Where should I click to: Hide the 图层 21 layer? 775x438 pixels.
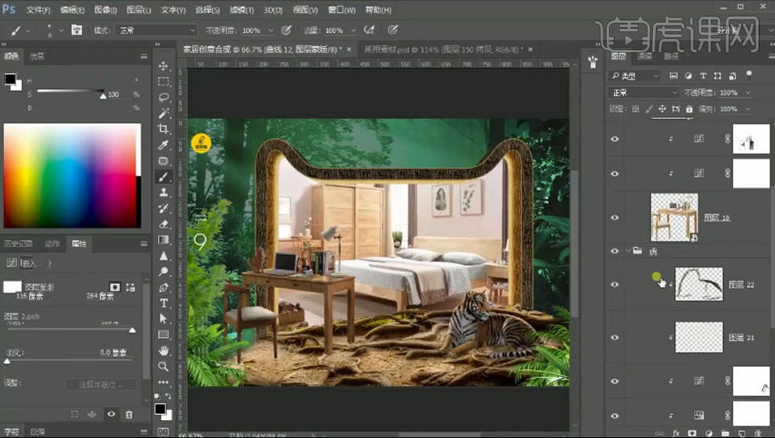click(615, 337)
